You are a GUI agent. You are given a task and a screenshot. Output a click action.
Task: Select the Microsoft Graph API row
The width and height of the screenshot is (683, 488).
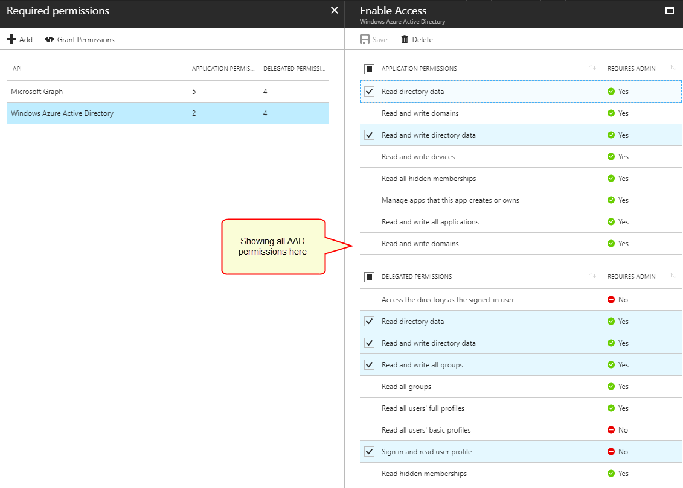(x=167, y=92)
